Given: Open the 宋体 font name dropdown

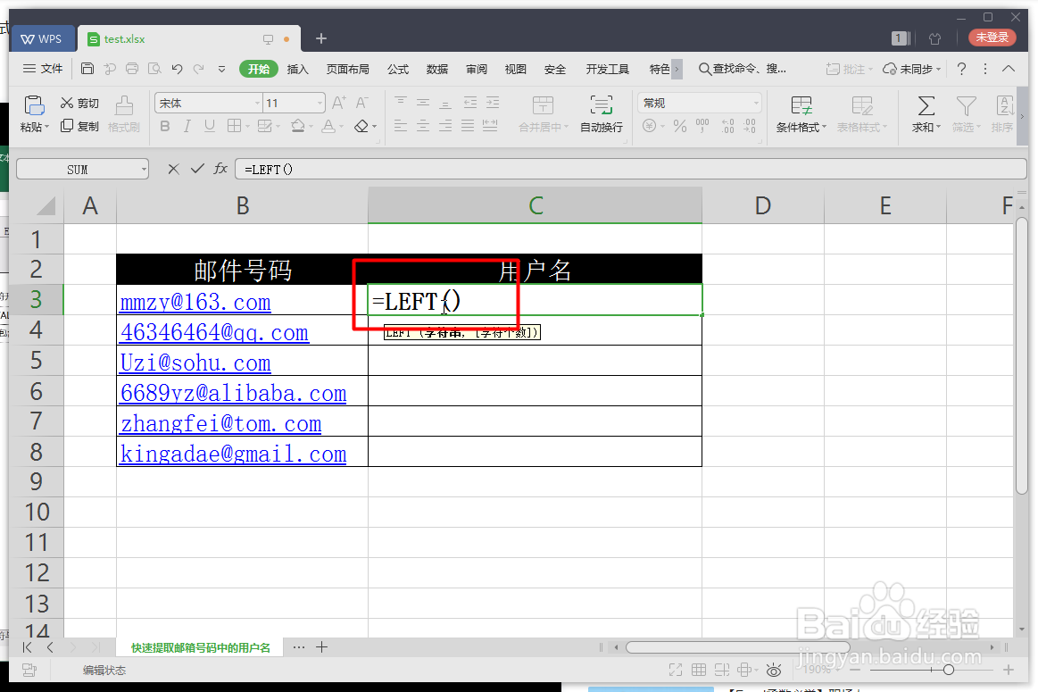Looking at the screenshot, I should (x=258, y=104).
